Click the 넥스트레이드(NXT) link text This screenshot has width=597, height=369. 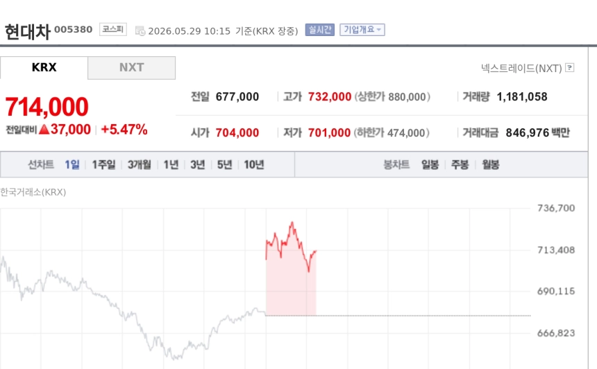pos(521,68)
